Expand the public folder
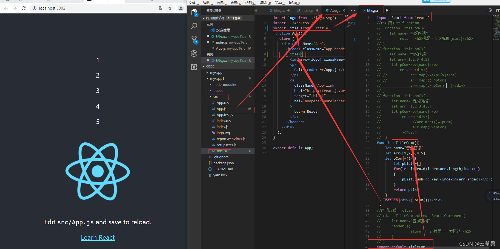500x249 pixels. point(218,91)
